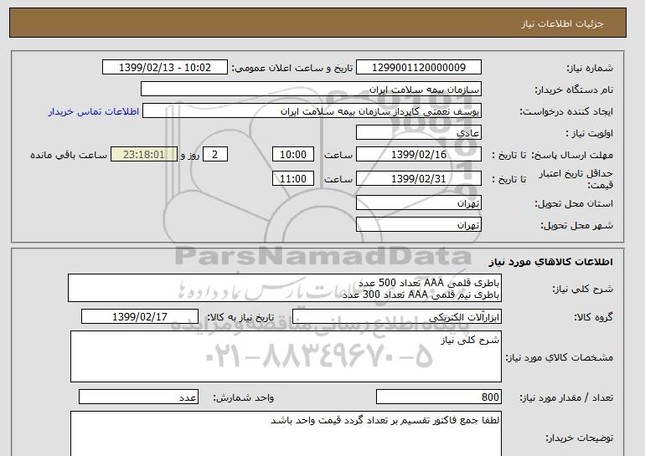645x456 pixels.
Task: Select label استان محل تحویل
Action: point(574,203)
